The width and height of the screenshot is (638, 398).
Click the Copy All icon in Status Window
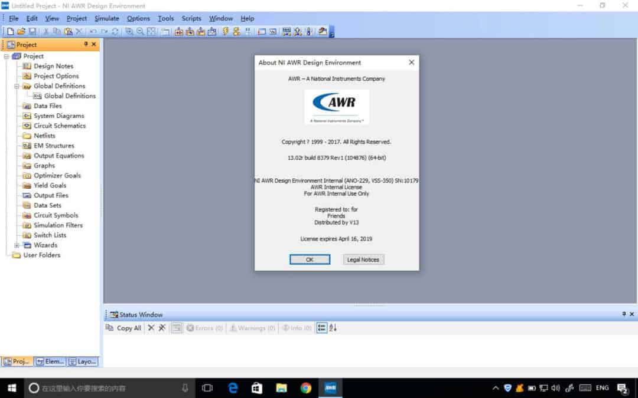pos(110,328)
